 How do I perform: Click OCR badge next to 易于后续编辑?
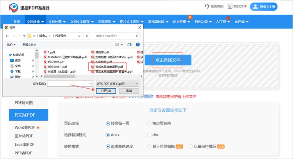click(x=179, y=146)
